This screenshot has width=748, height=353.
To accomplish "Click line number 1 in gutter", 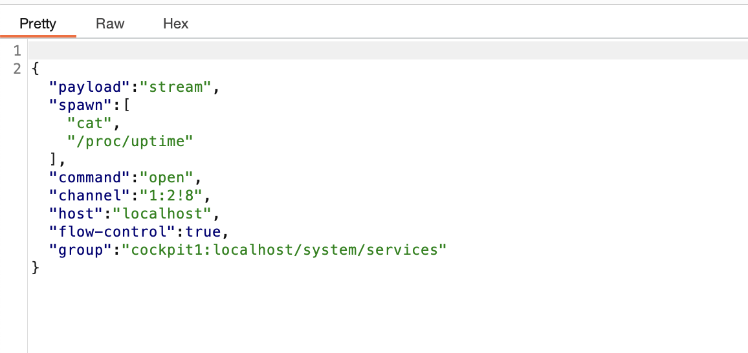I will coord(17,50).
